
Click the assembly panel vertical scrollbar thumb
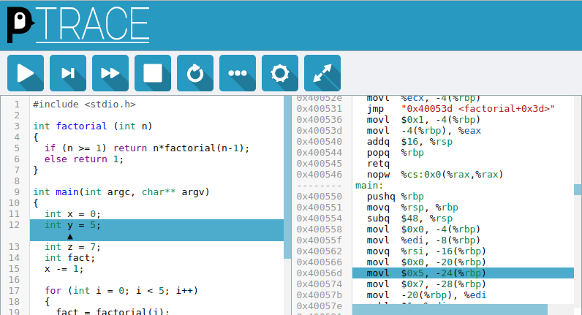[x=578, y=189]
